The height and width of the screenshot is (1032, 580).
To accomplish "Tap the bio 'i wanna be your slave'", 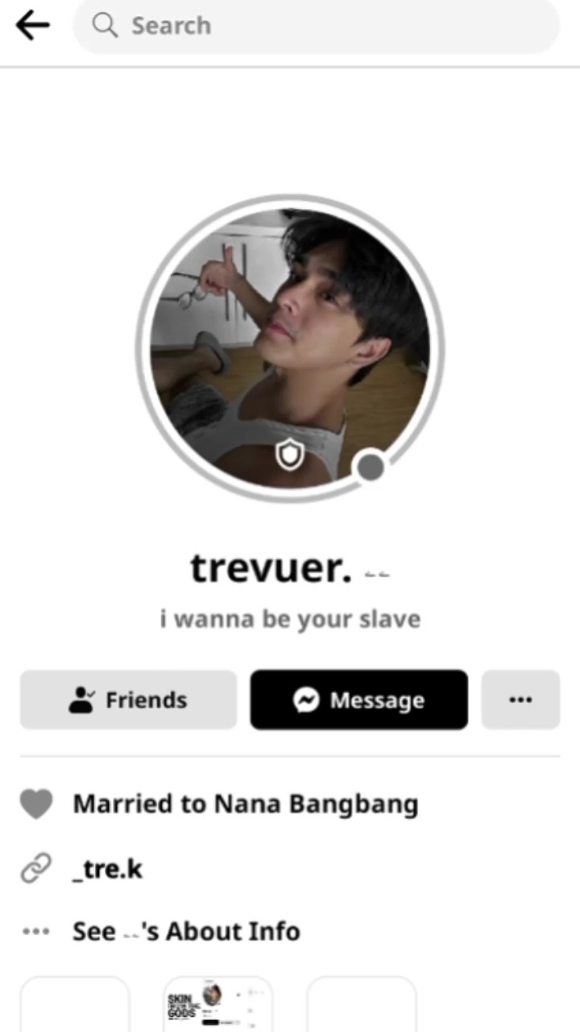I will pos(290,619).
